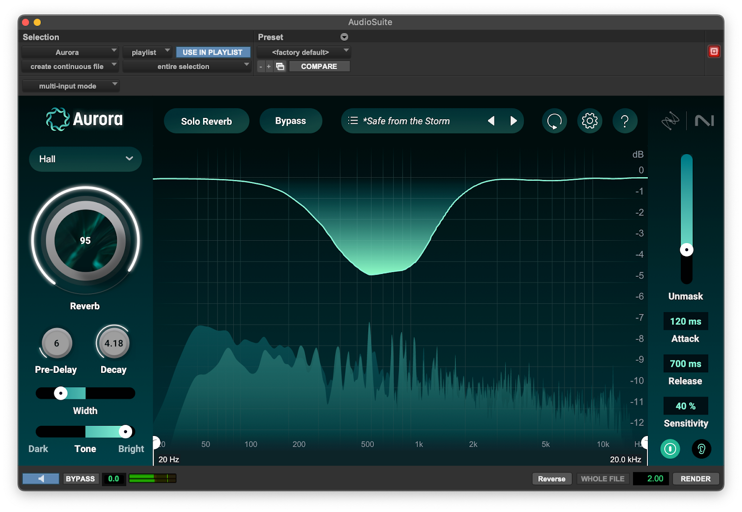This screenshot has height=512, width=742.
Task: Click the copy settings icon beside COMPARE
Action: pos(280,66)
